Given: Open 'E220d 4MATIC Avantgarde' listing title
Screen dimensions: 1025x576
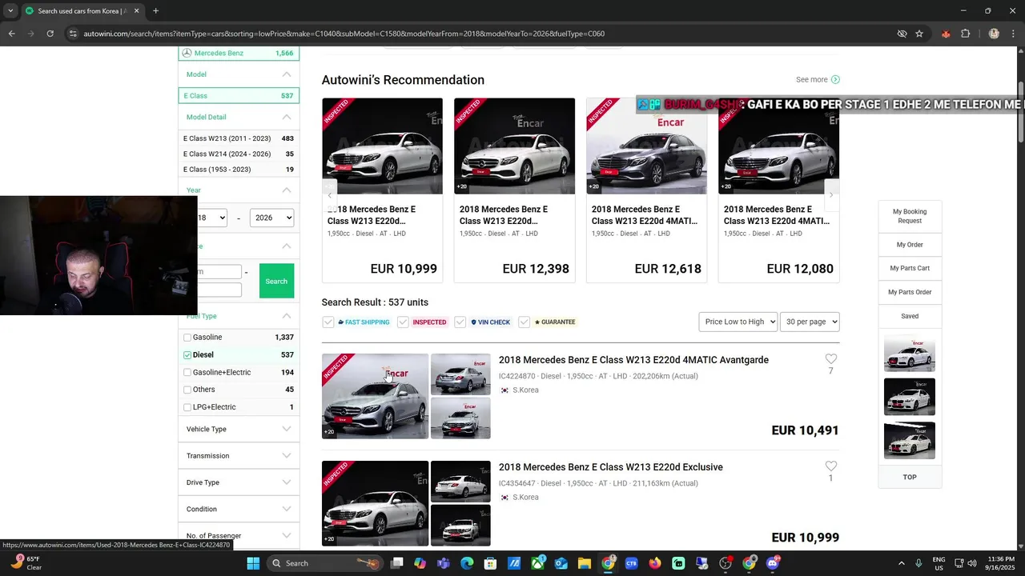Looking at the screenshot, I should (x=633, y=360).
